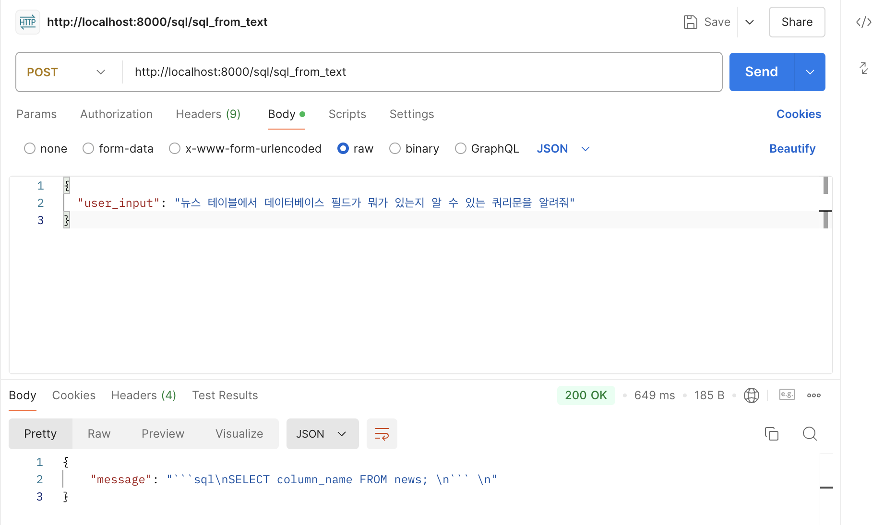884x525 pixels.
Task: Toggle word wrap in response viewer
Action: tap(382, 434)
